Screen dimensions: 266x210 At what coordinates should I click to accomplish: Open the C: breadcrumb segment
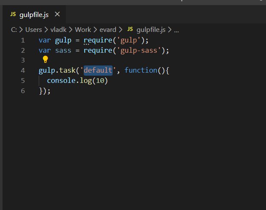(x=14, y=30)
